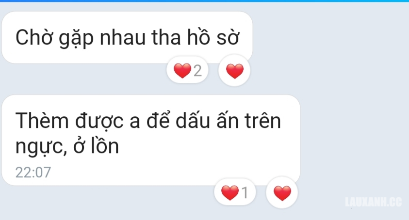Open the heart reaction pill showing count 1
This screenshot has height=220, width=409.
click(x=235, y=192)
